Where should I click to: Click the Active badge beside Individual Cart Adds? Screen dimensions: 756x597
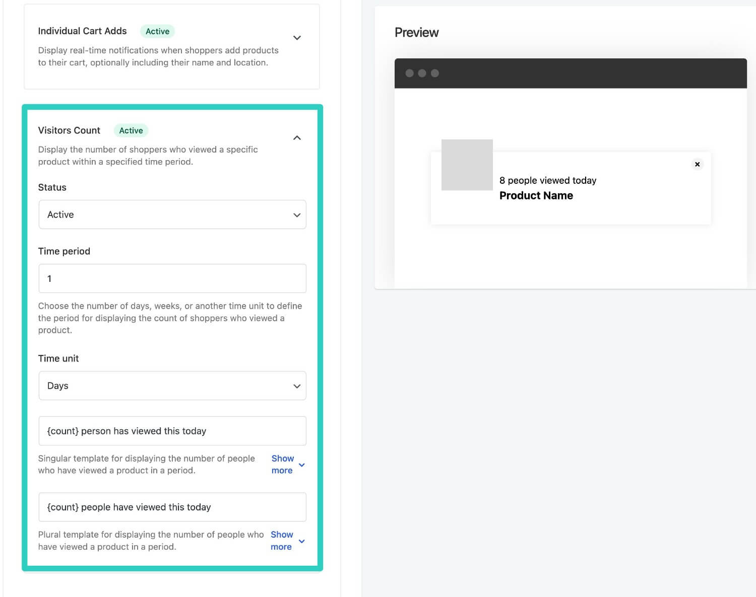(x=157, y=31)
